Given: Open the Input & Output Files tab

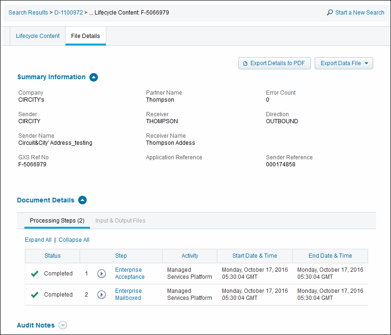Looking at the screenshot, I should (120, 221).
